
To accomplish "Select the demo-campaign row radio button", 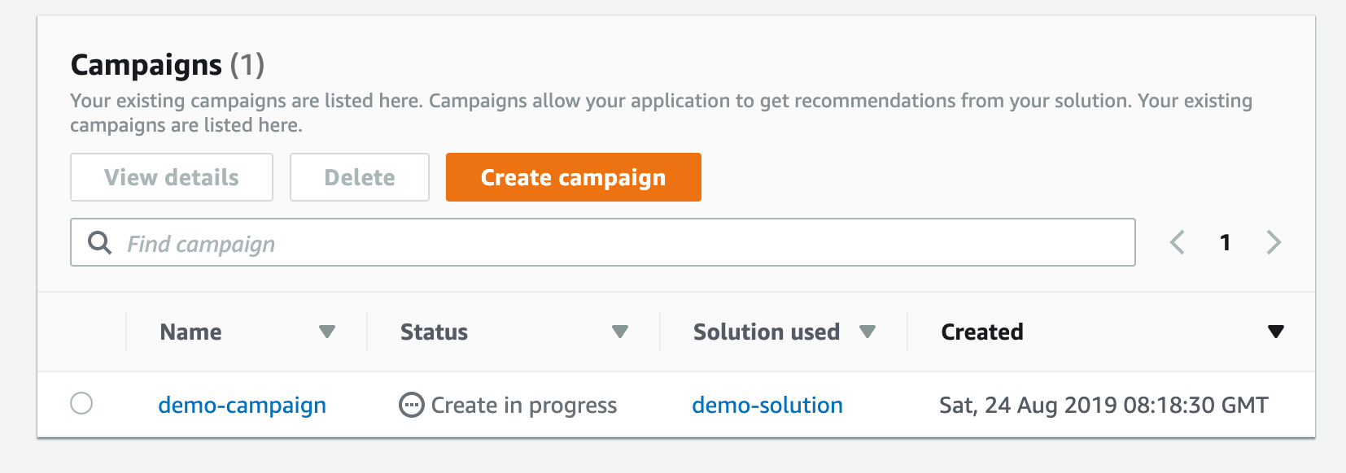I will (81, 403).
